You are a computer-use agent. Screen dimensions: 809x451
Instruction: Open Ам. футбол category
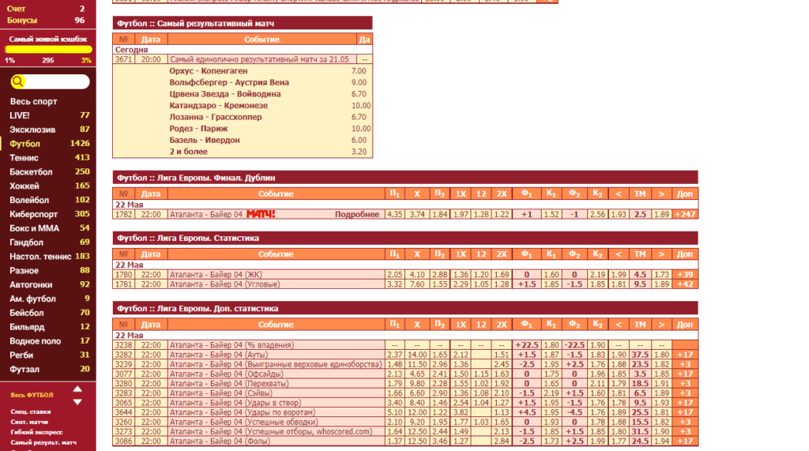coord(32,299)
